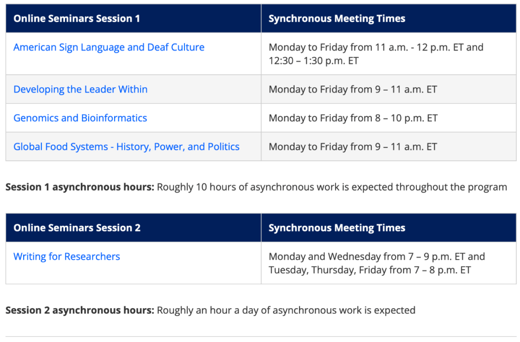Click Session 1 table's Synchronous Meeting Times header
The width and height of the screenshot is (520, 342).
point(337,19)
